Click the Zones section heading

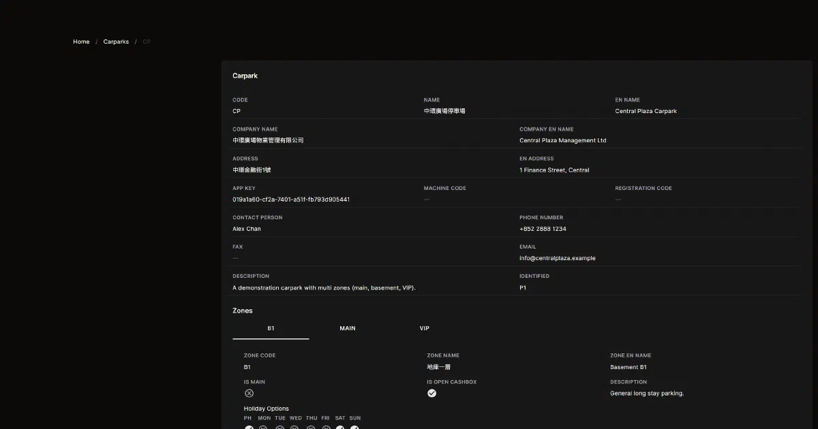(x=243, y=311)
